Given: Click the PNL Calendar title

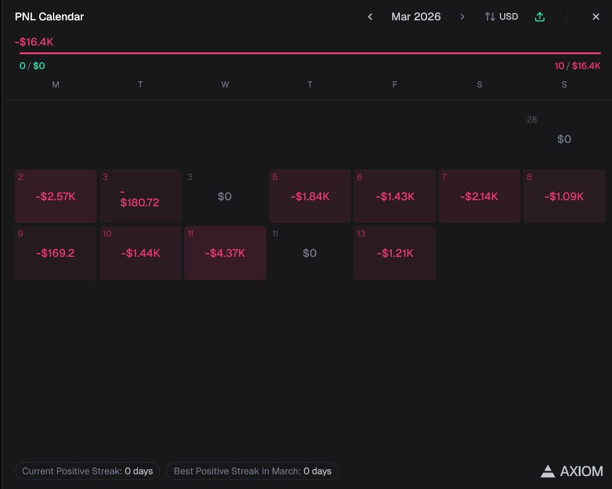Looking at the screenshot, I should (x=49, y=17).
